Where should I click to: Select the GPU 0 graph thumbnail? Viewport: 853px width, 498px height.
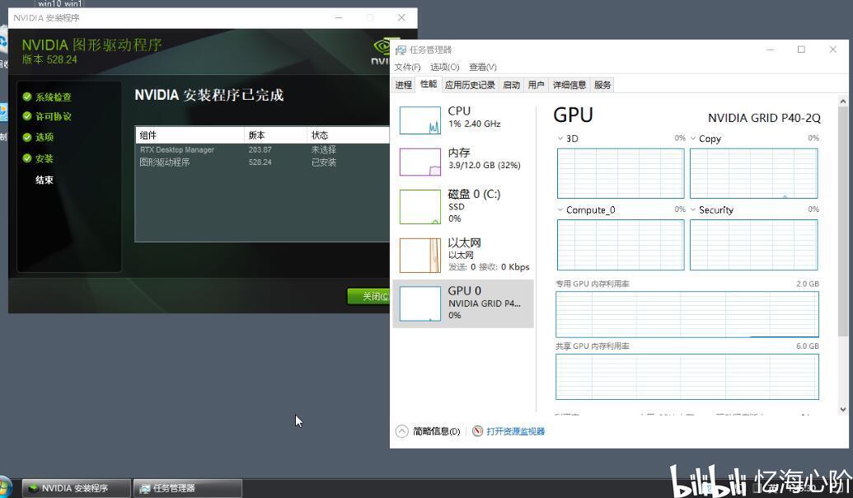420,303
